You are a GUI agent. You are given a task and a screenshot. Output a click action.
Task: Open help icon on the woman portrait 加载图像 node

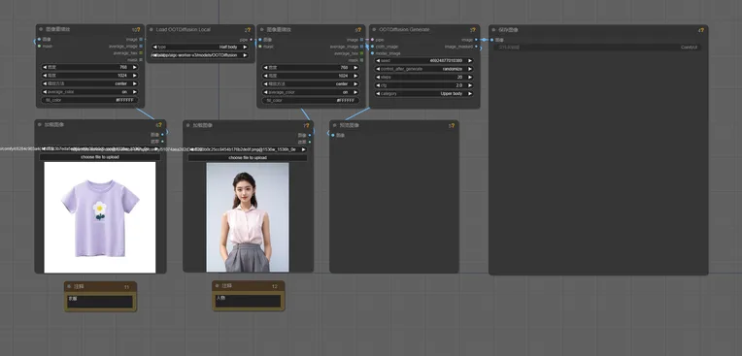(x=307, y=126)
